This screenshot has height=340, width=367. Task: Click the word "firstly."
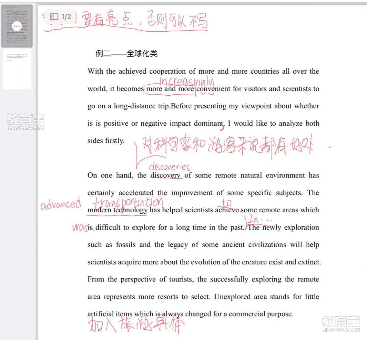pyautogui.click(x=115, y=141)
